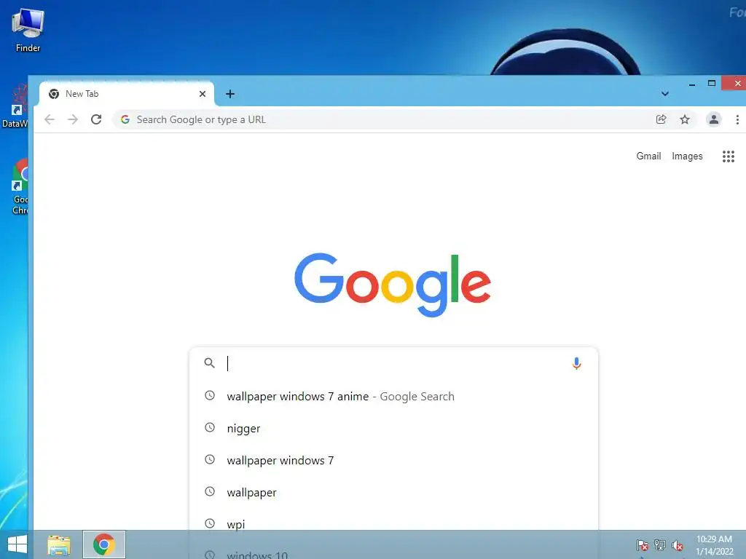Click the magnifier icon in the search box
The image size is (746, 559).
[209, 363]
